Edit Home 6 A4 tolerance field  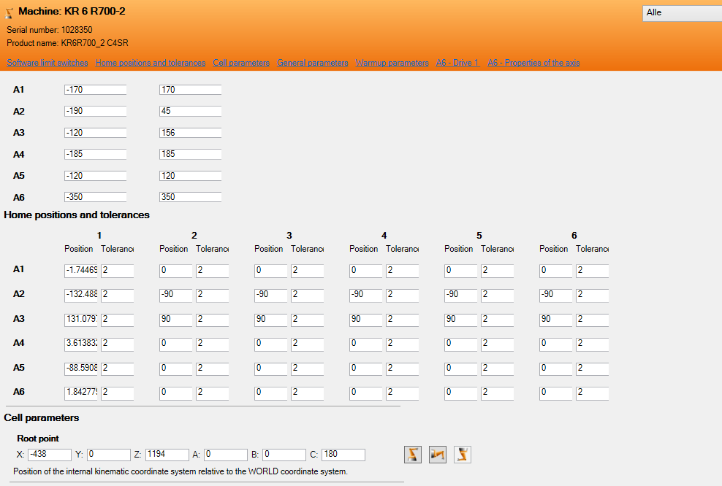coord(592,344)
